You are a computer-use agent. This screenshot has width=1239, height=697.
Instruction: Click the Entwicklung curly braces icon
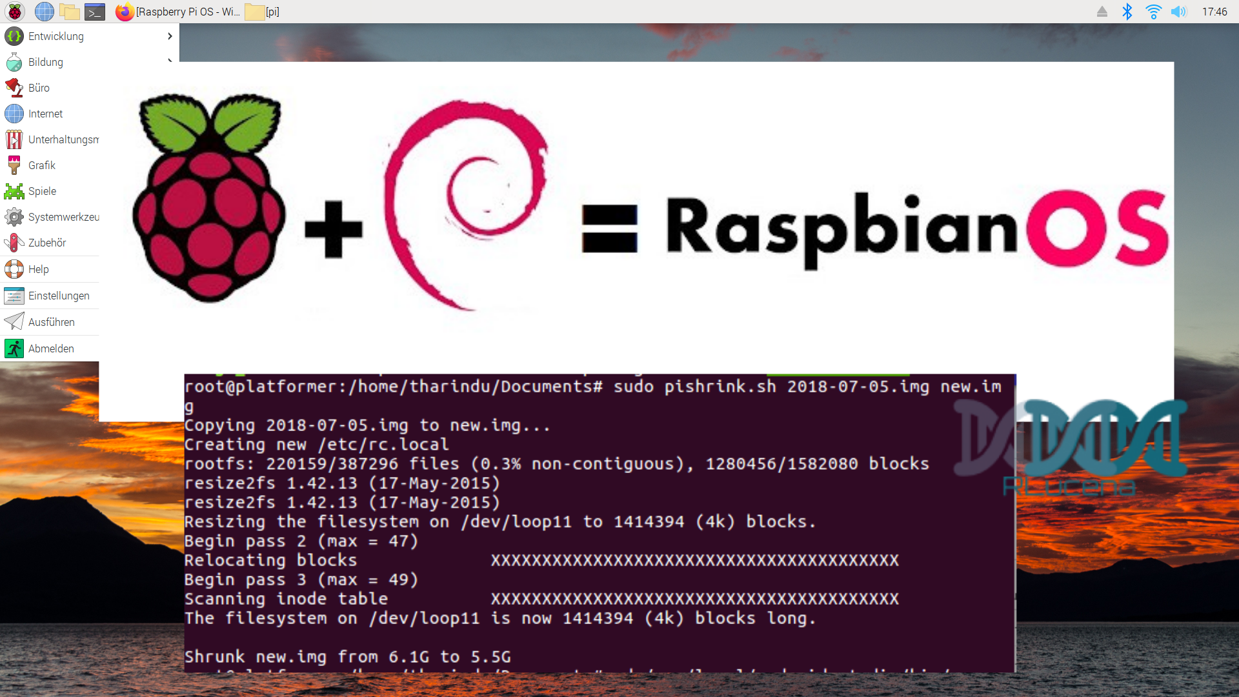pos(14,36)
